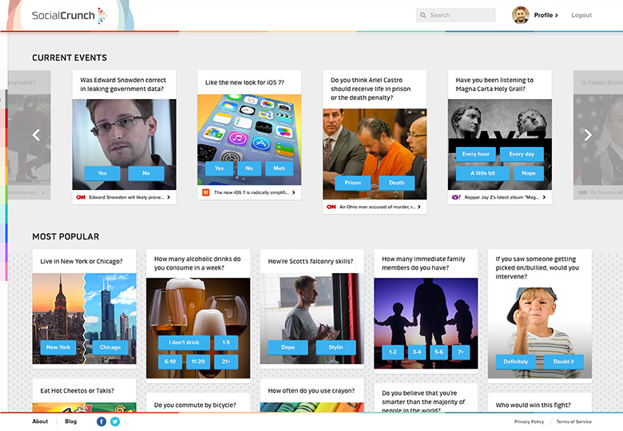The width and height of the screenshot is (623, 431).
Task: Select 3-4 family members
Action: point(416,352)
